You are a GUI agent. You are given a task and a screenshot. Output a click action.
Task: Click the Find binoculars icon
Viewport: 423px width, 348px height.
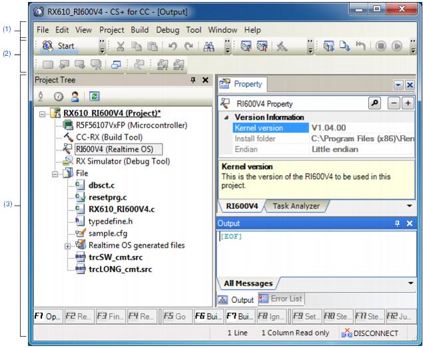pyautogui.click(x=210, y=48)
